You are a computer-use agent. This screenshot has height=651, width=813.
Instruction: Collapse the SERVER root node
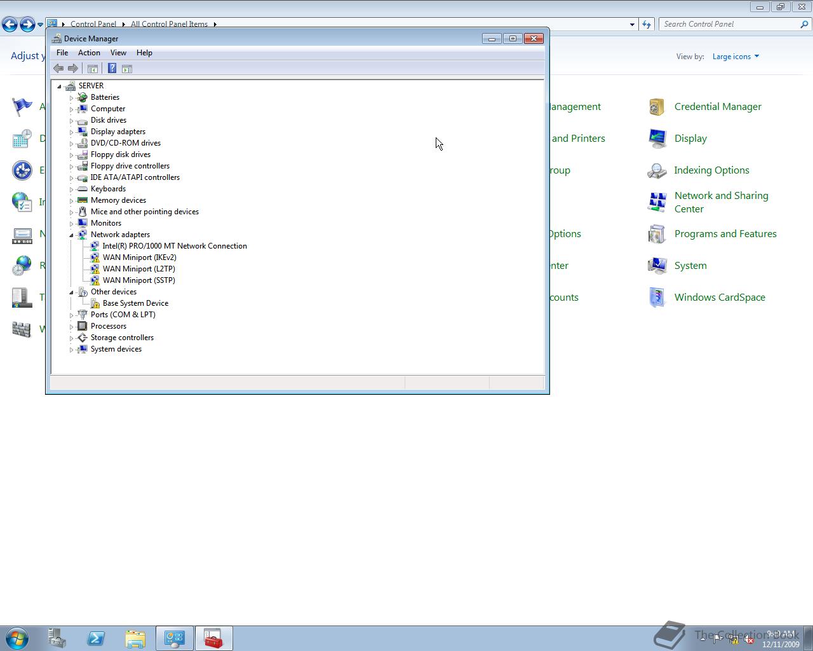59,86
